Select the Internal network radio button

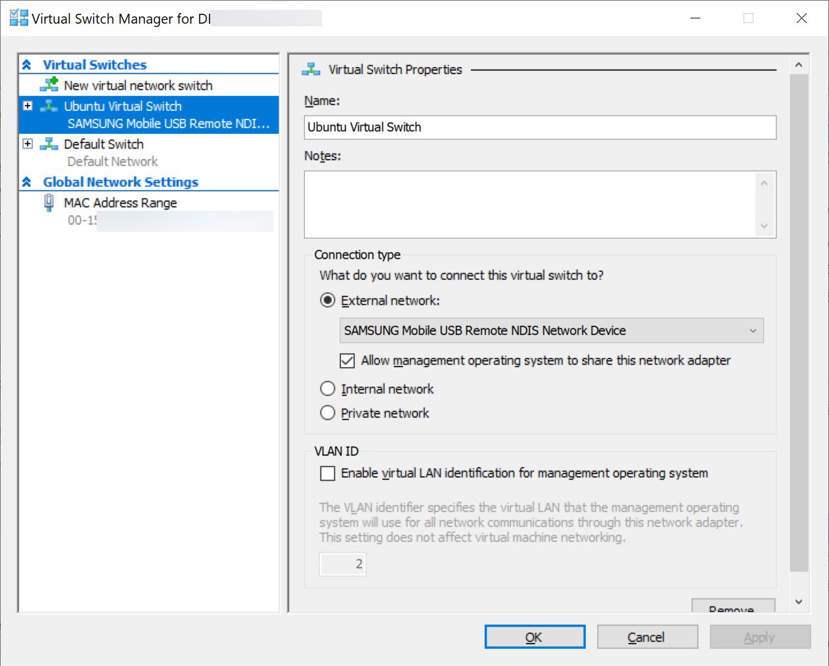(327, 389)
